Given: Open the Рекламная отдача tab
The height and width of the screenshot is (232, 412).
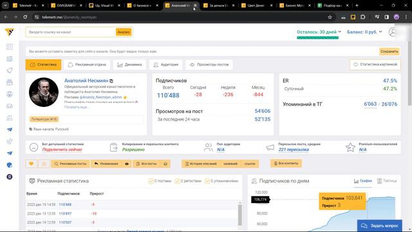Looking at the screenshot, I should click(87, 64).
